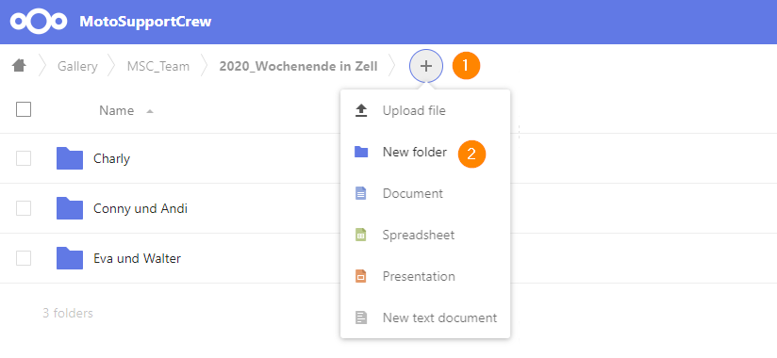Click the Eva und Walter folder icon

[x=70, y=258]
